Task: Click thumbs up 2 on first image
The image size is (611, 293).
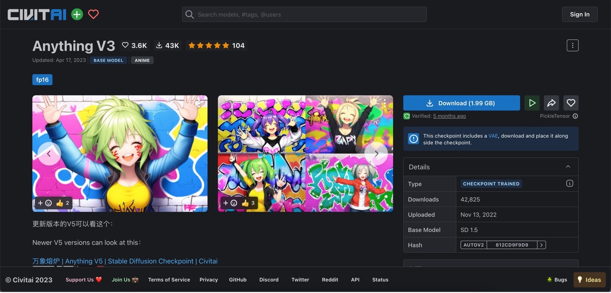Action: pos(63,203)
